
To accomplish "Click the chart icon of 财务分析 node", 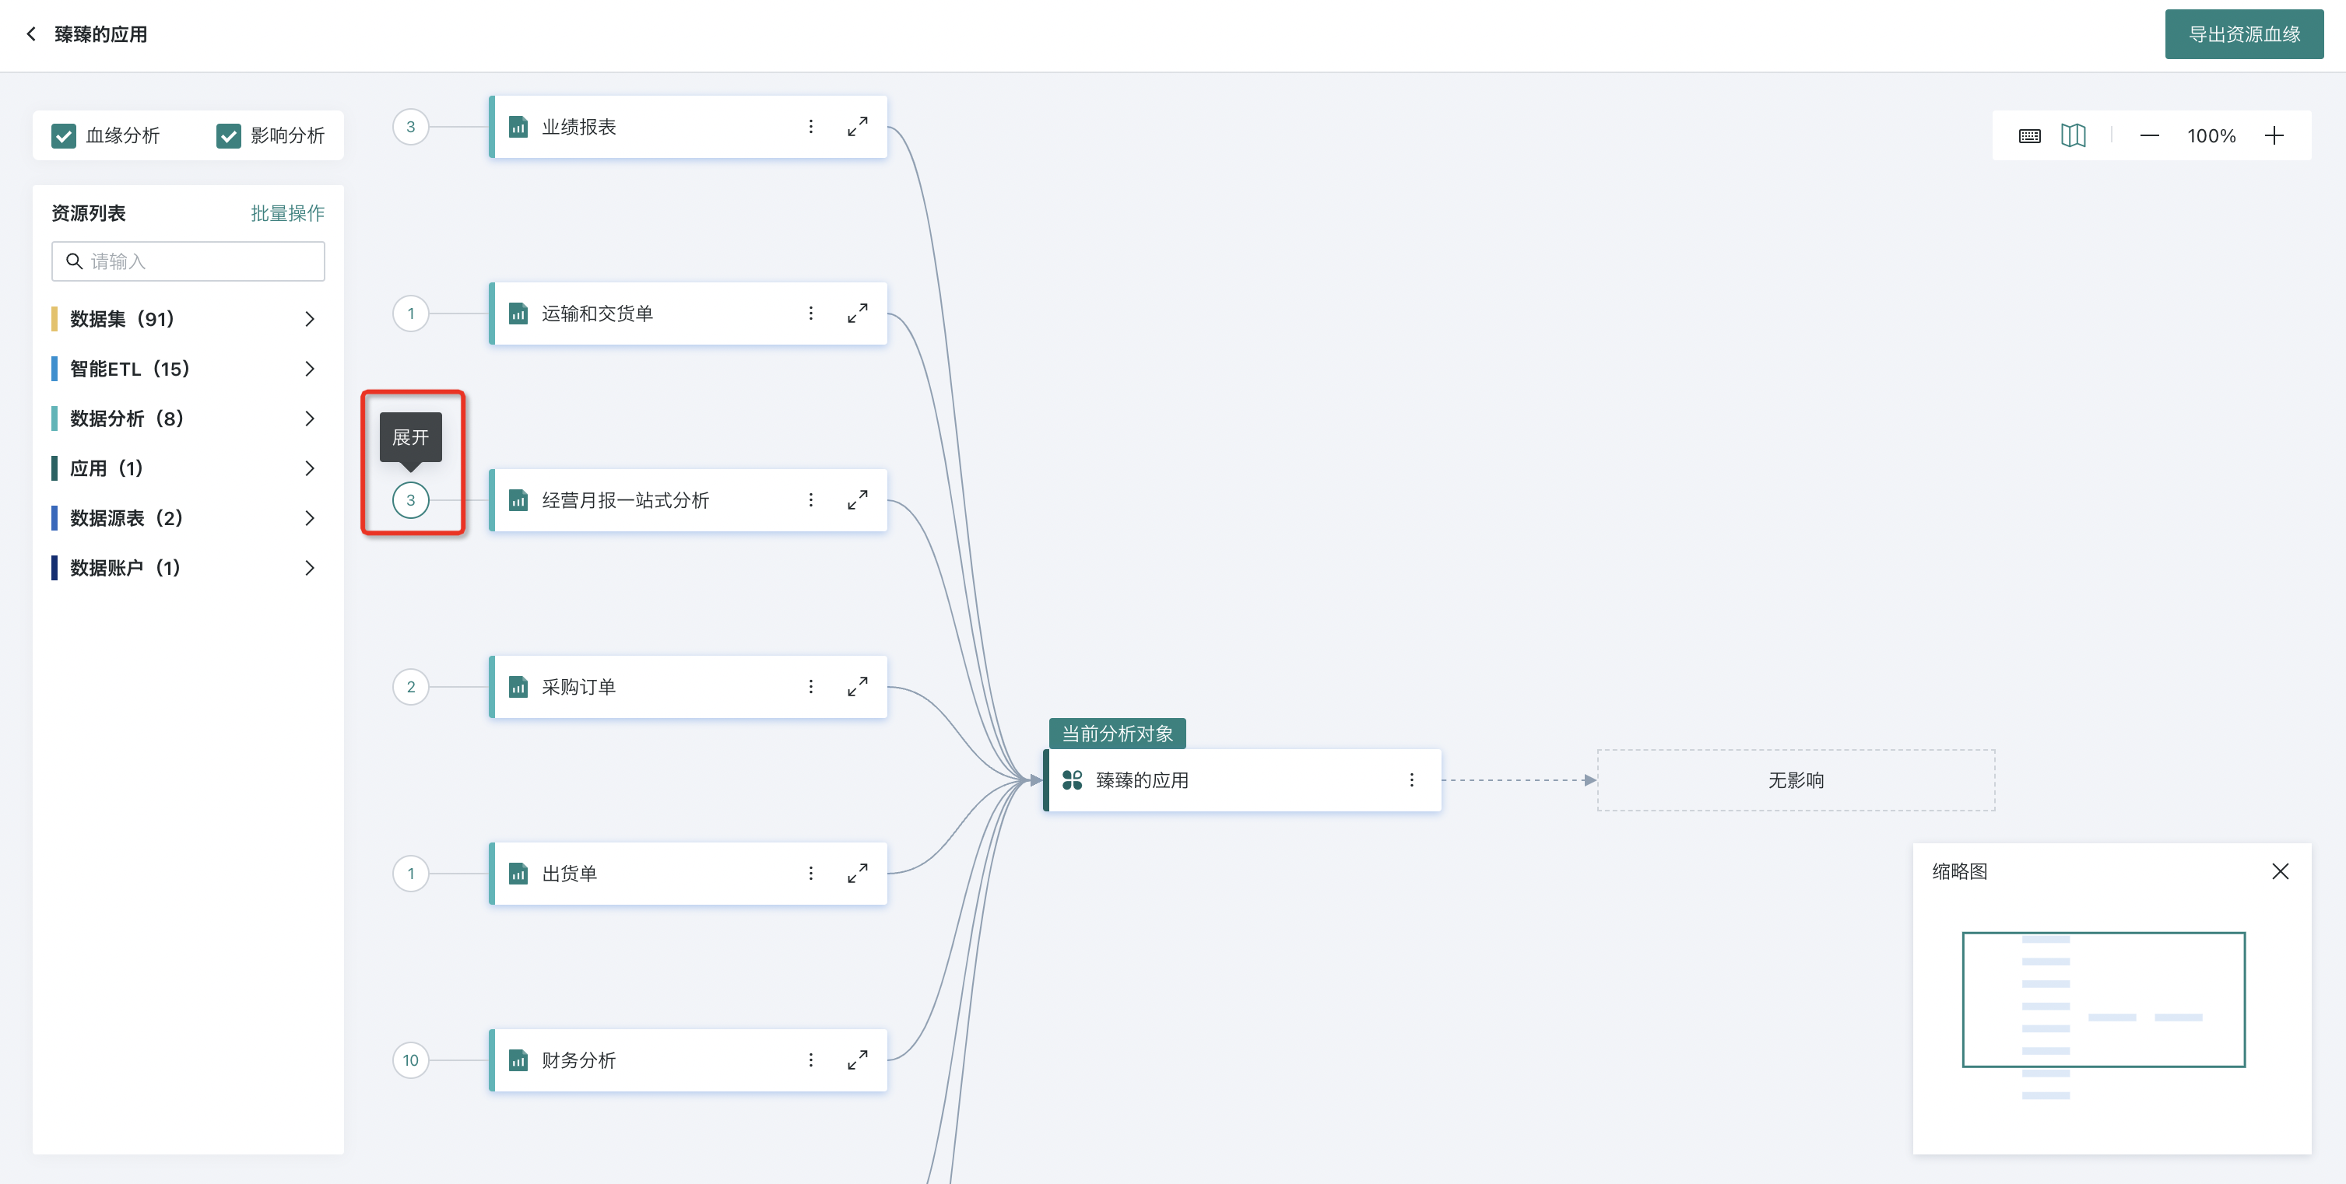I will [518, 1060].
